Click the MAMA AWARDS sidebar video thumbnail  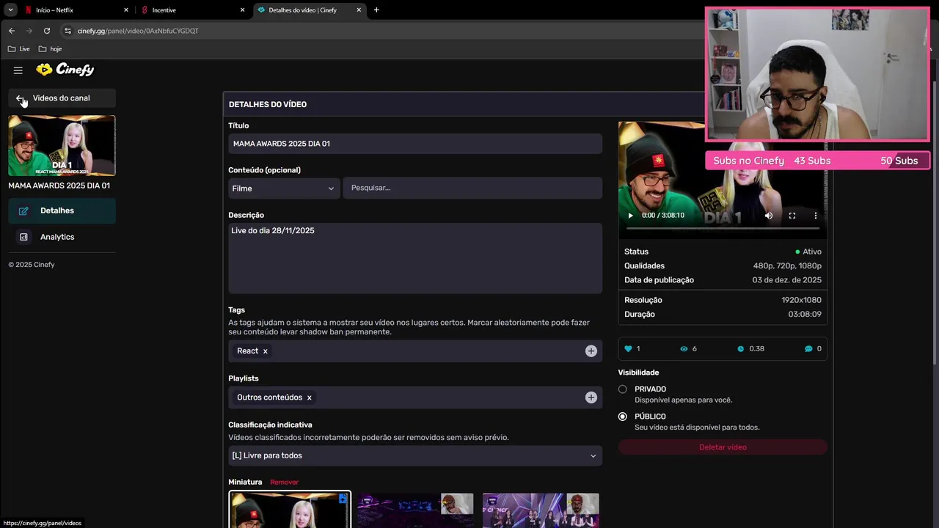62,145
